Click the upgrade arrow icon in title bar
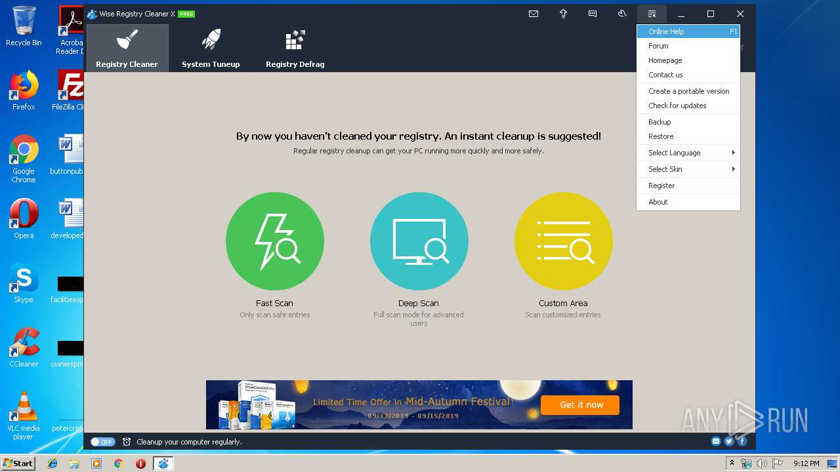Screen dimensions: 840x472 [x=563, y=14]
